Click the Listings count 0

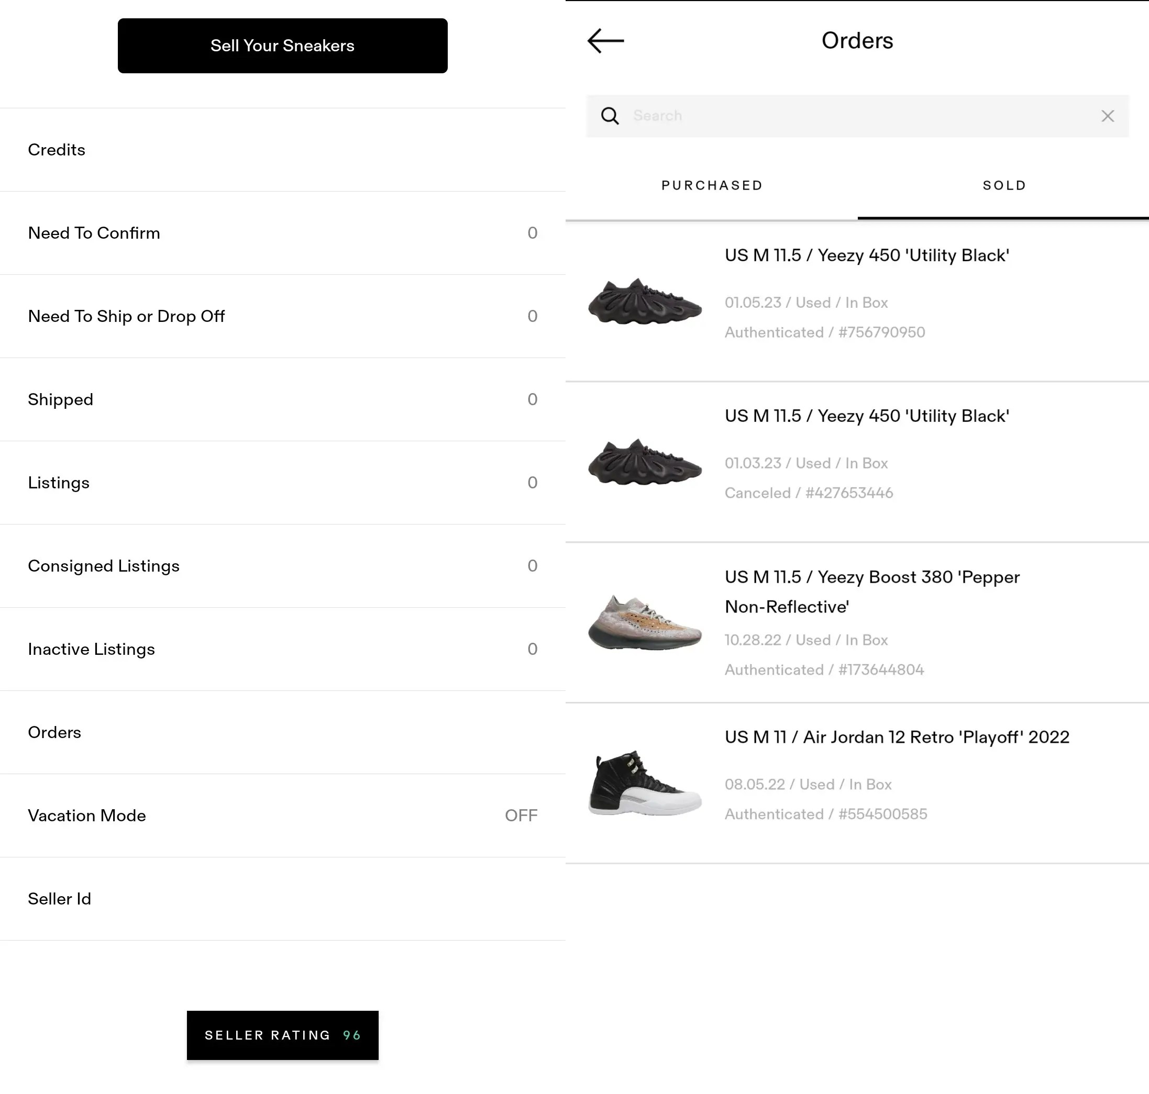pos(532,483)
